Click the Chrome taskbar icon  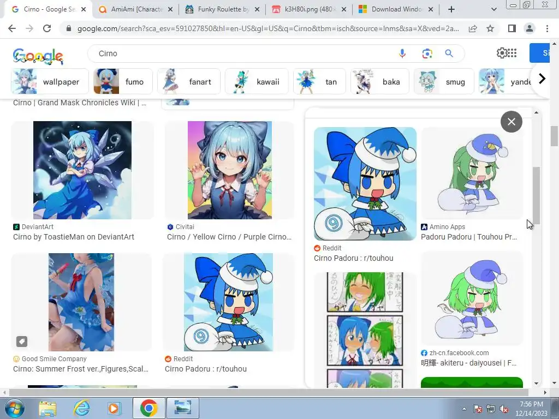pyautogui.click(x=148, y=408)
